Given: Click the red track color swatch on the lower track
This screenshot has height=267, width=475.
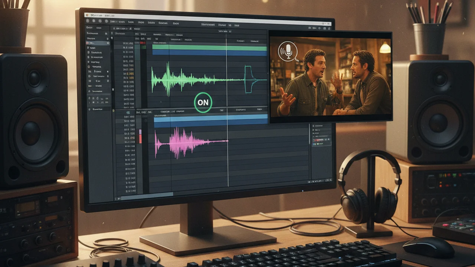Looking at the screenshot, I should click(x=140, y=139).
